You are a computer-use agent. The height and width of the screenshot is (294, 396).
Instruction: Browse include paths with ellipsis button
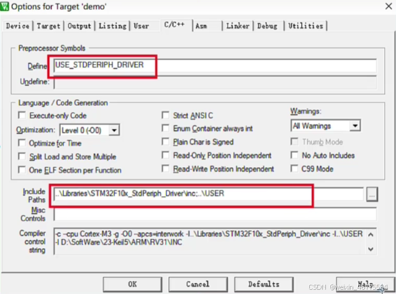click(x=372, y=194)
